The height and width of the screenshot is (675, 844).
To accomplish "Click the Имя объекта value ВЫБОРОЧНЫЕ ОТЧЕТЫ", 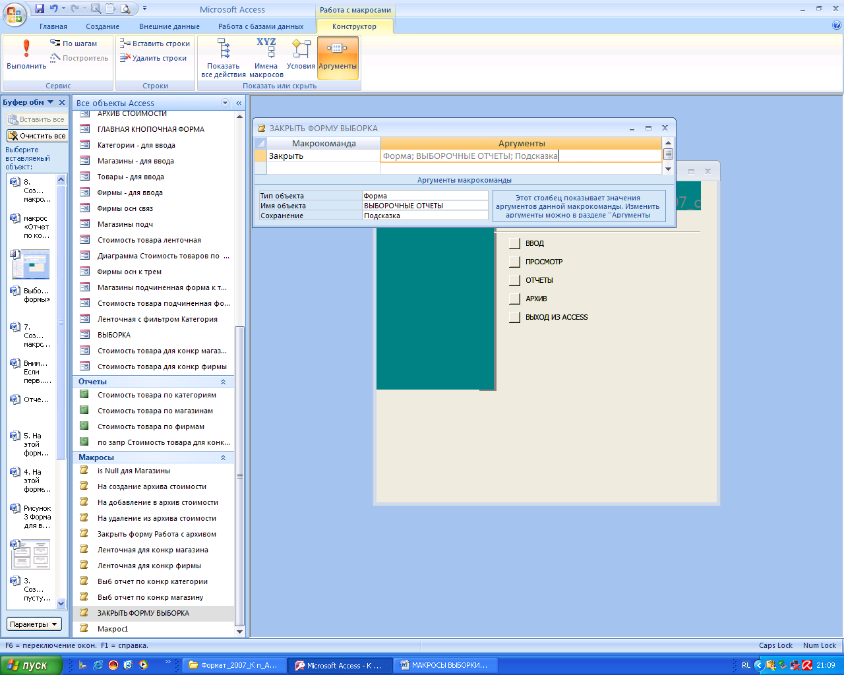I will [x=425, y=206].
